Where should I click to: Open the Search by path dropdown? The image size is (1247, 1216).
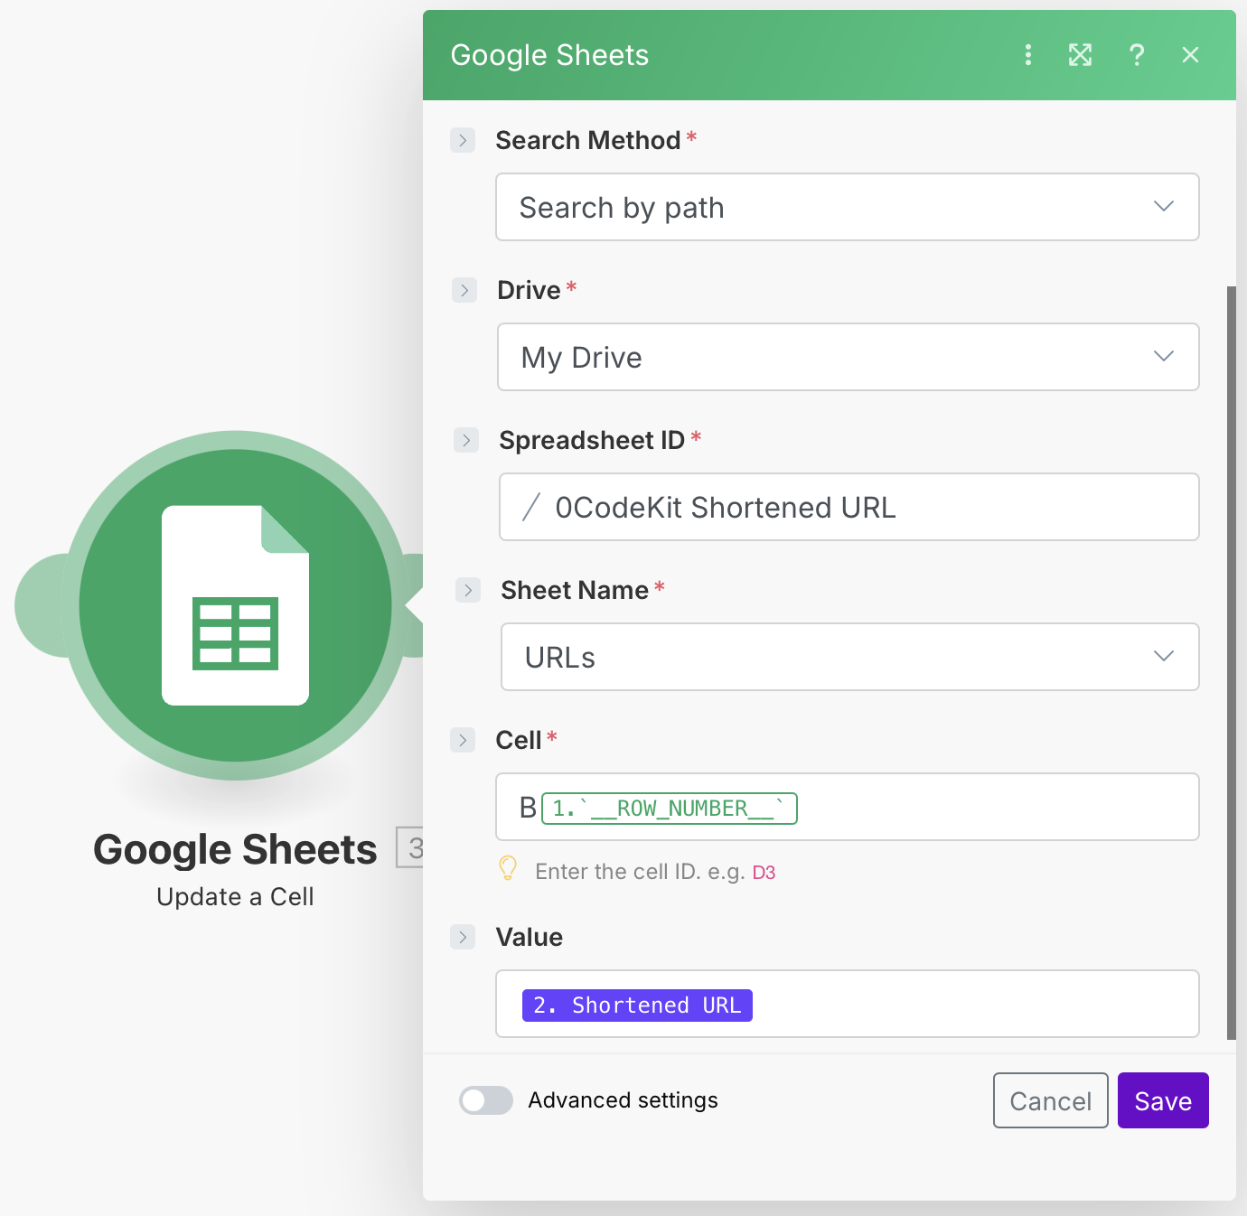(x=848, y=207)
